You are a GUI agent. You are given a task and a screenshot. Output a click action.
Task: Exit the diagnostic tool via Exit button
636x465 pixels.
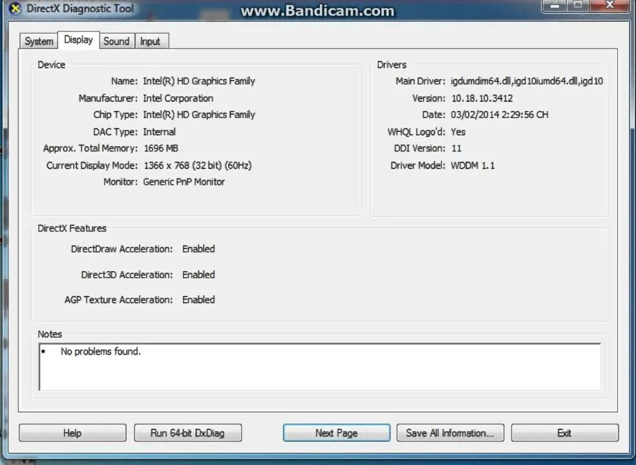coord(565,433)
